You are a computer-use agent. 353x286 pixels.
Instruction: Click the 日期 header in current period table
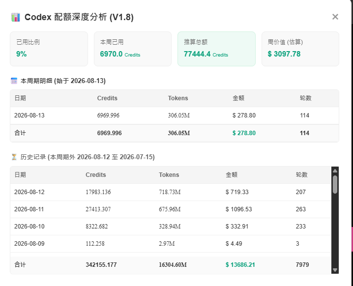(x=20, y=98)
